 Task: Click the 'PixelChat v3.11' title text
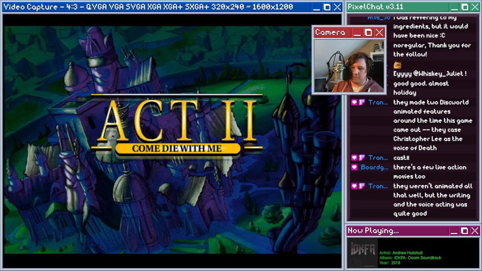coord(375,7)
